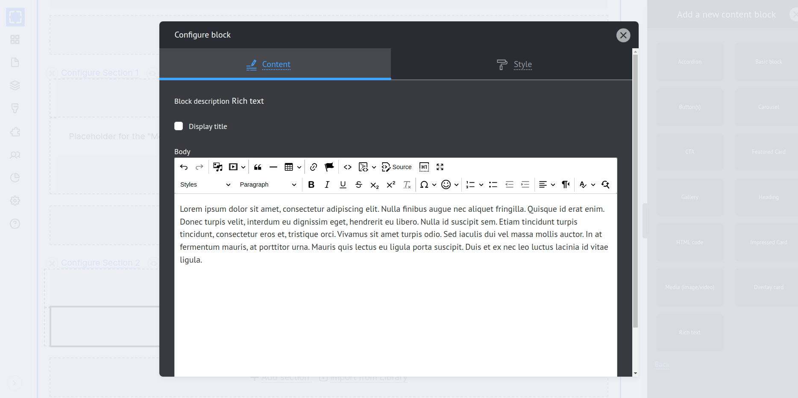Apply superscript formatting

[391, 184]
